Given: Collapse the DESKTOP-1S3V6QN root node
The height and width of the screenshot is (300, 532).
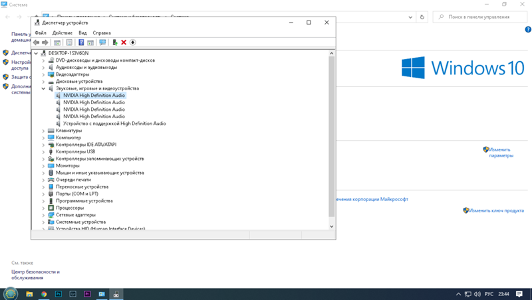Looking at the screenshot, I should pyautogui.click(x=36, y=53).
